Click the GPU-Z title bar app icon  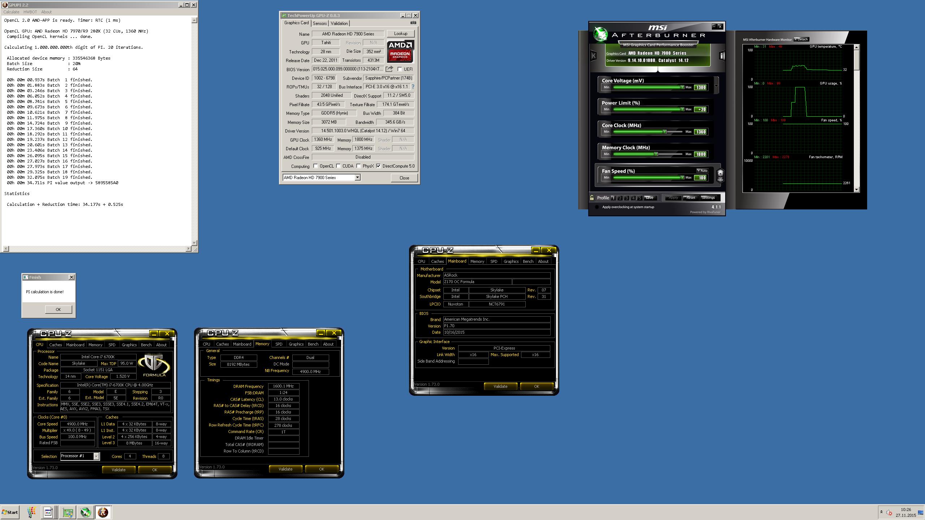pos(284,16)
